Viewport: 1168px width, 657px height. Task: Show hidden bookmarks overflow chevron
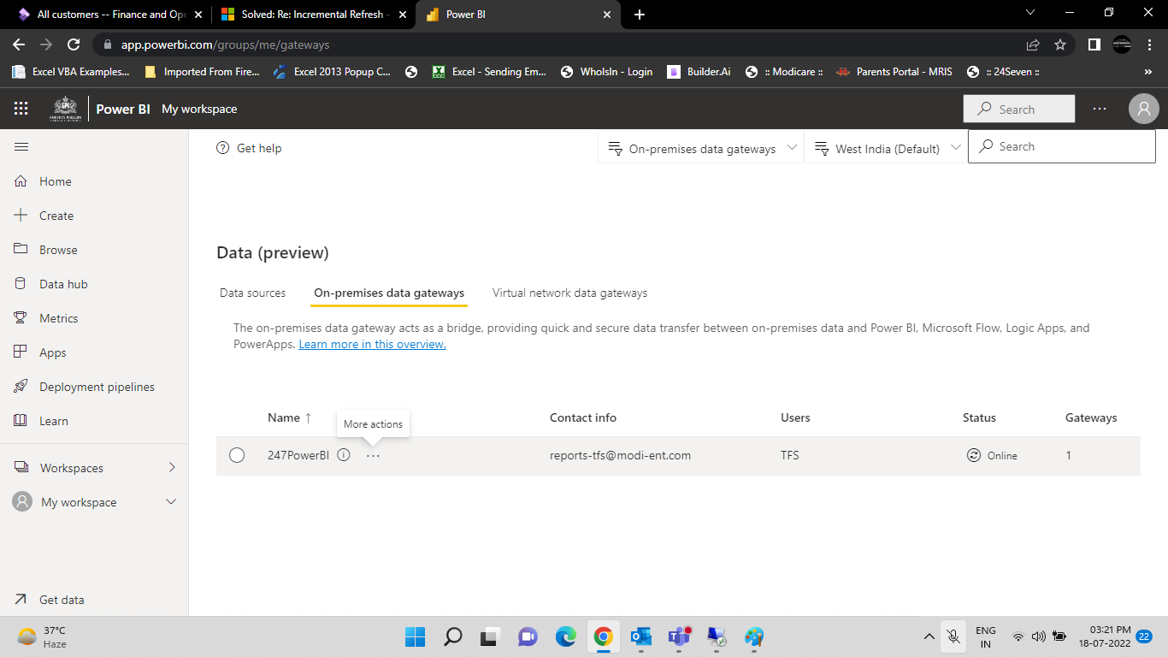[x=1147, y=72]
